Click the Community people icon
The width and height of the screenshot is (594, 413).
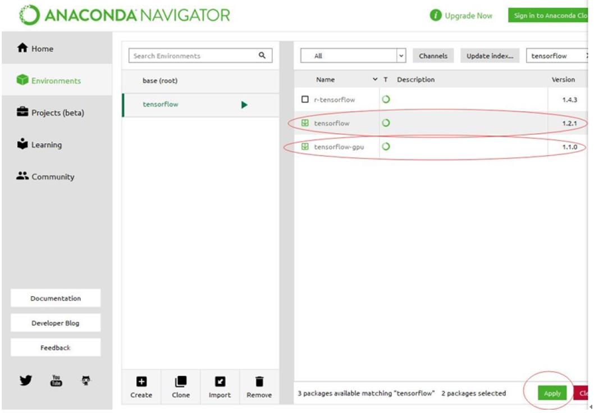pos(22,175)
